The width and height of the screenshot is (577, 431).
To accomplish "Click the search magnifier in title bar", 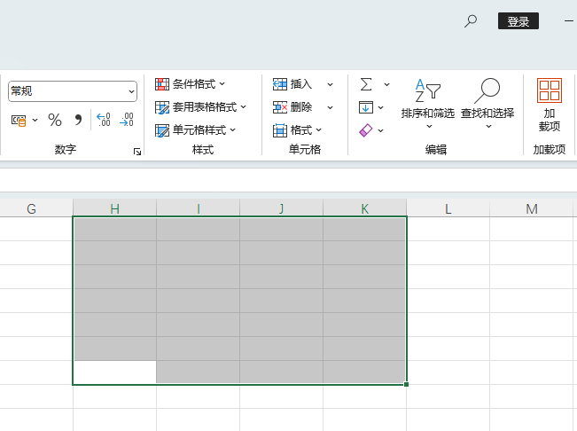I will click(471, 20).
